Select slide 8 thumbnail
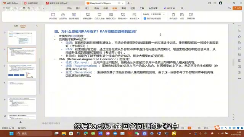The image size is (244, 137). coord(22,88)
